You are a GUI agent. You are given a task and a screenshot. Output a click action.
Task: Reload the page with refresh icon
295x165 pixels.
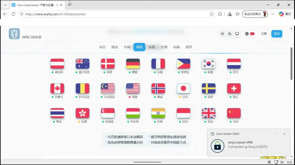(x=13, y=14)
